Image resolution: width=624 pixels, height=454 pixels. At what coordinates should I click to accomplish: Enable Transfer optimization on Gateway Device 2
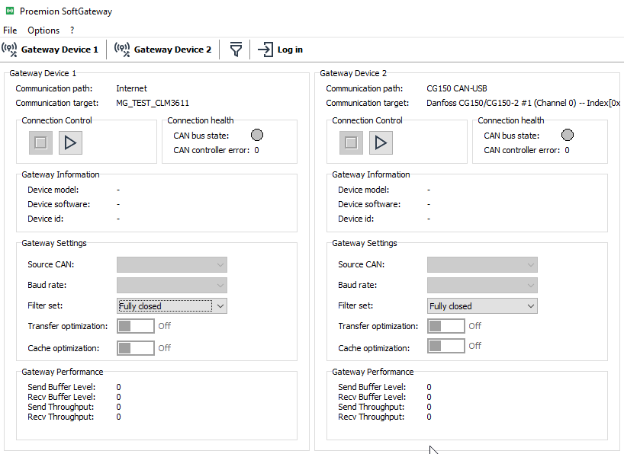445,325
